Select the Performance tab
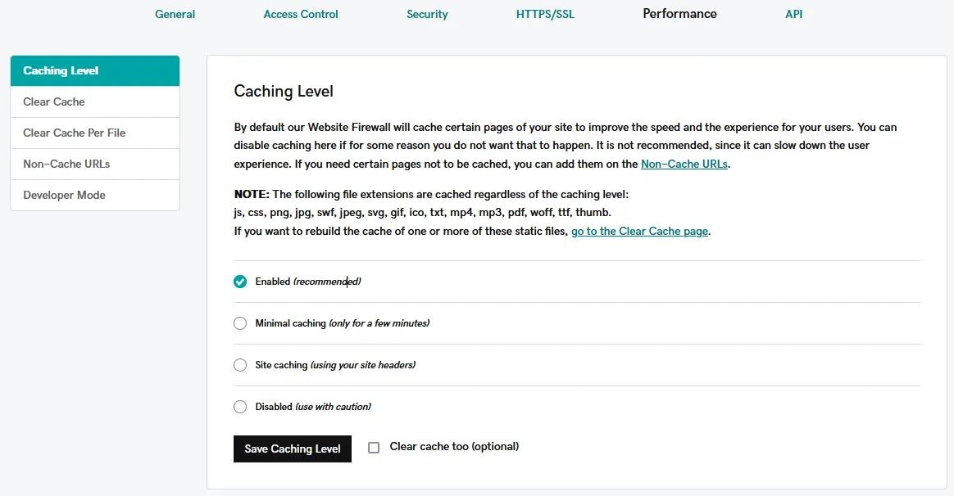954x496 pixels. pyautogui.click(x=679, y=14)
